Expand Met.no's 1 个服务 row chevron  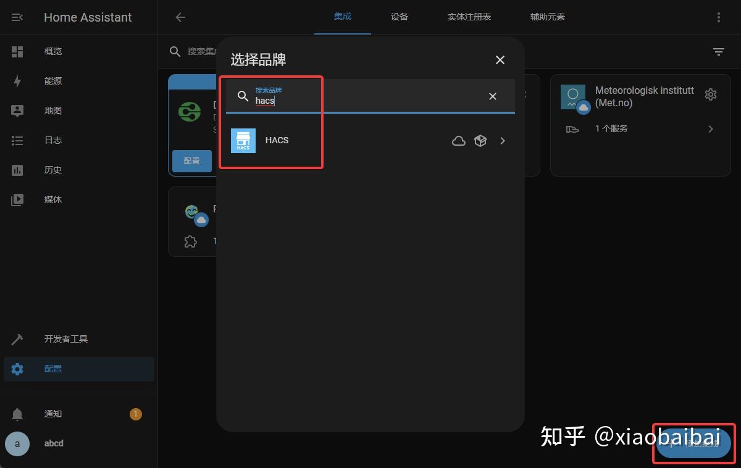[710, 128]
